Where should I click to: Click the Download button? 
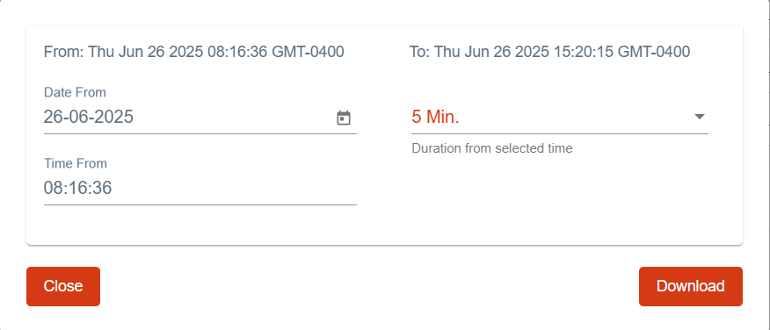[x=690, y=286]
